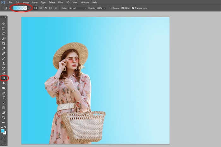Swap foreground and background colors
The height and width of the screenshot is (147, 221).
pos(5,127)
